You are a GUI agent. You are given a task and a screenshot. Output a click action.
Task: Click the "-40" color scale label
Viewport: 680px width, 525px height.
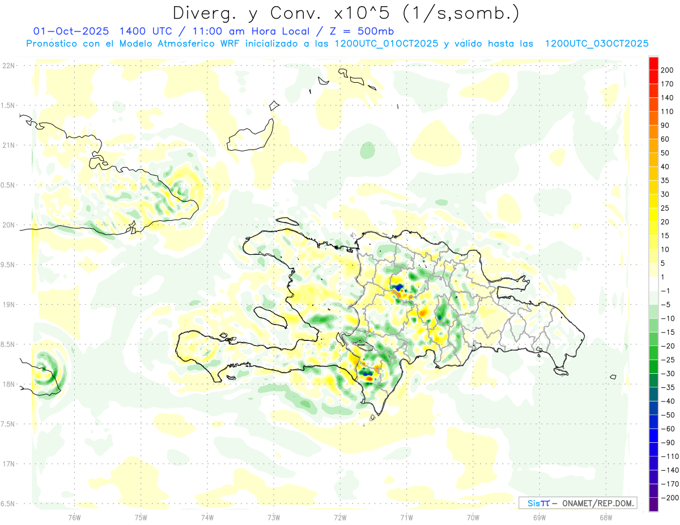pos(668,401)
